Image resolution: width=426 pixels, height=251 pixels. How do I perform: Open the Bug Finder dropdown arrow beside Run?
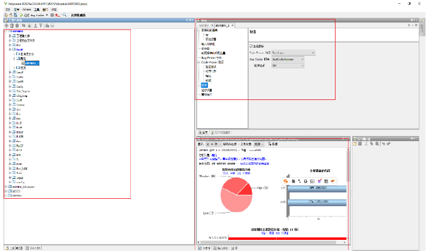47,15
